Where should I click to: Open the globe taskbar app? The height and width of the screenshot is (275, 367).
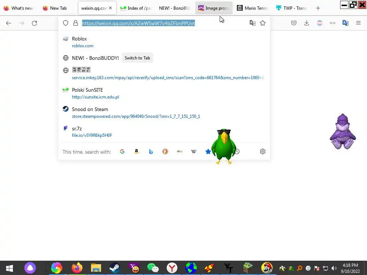pos(191,268)
